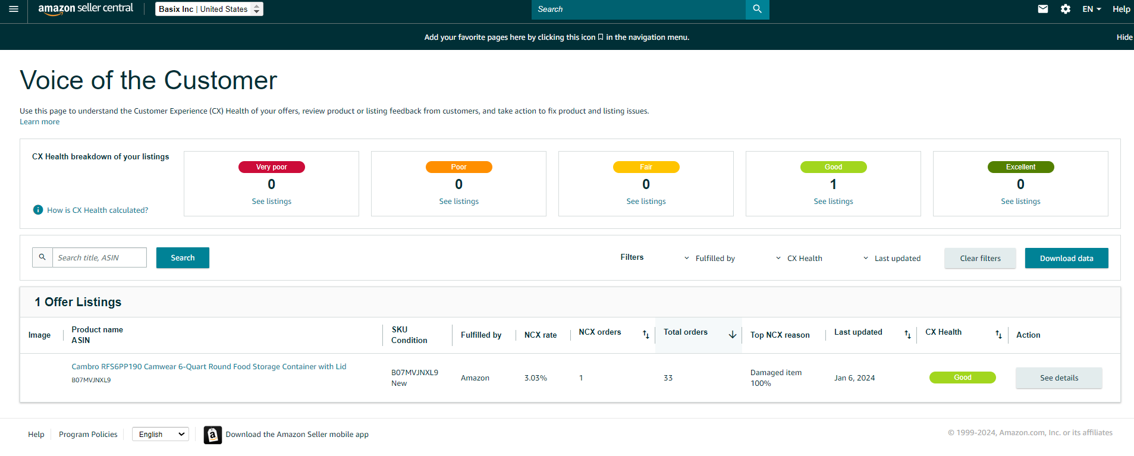Sort by Total orders down arrow
Screen dimensions: 1134x456
(x=733, y=335)
